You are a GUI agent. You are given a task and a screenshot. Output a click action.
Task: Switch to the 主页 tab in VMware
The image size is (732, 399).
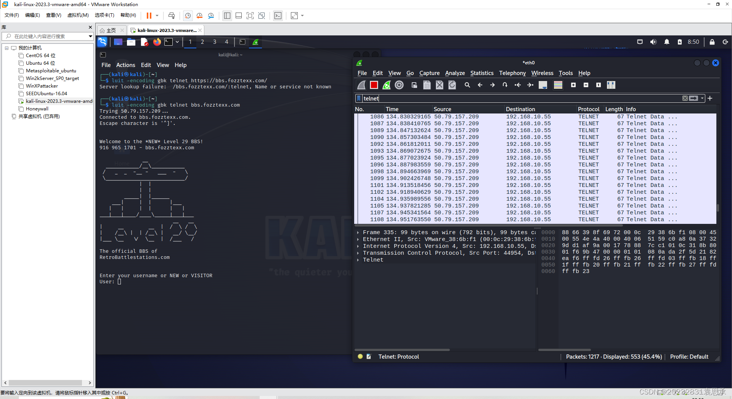[x=111, y=30]
